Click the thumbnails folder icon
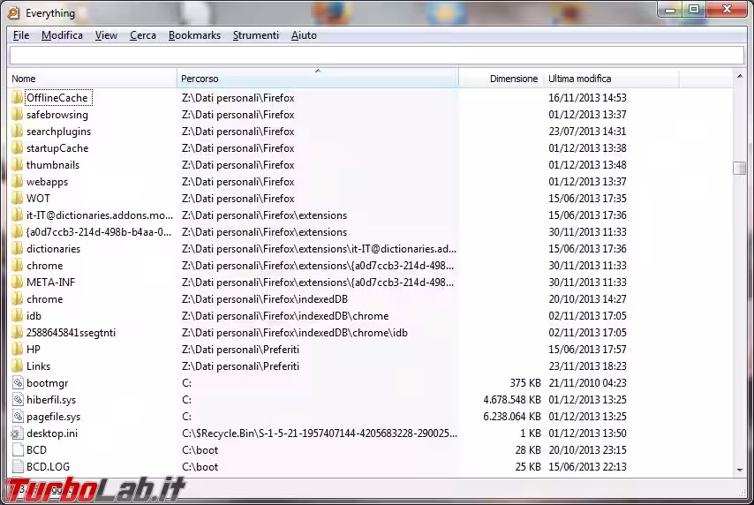 click(18, 165)
